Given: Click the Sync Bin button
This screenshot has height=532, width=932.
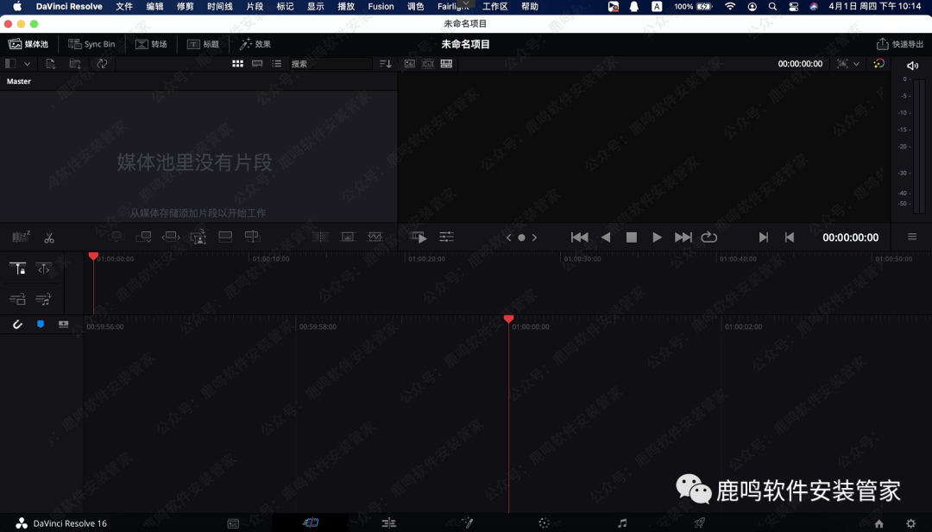Looking at the screenshot, I should tap(91, 43).
